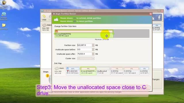Select the Disk1 drive icon in the main window
This screenshot has height=103, width=184.
44,25
